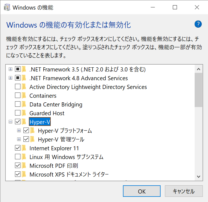208x202 pixels.
Task: Click folder icon beside Guarded Host
Action: point(24,113)
